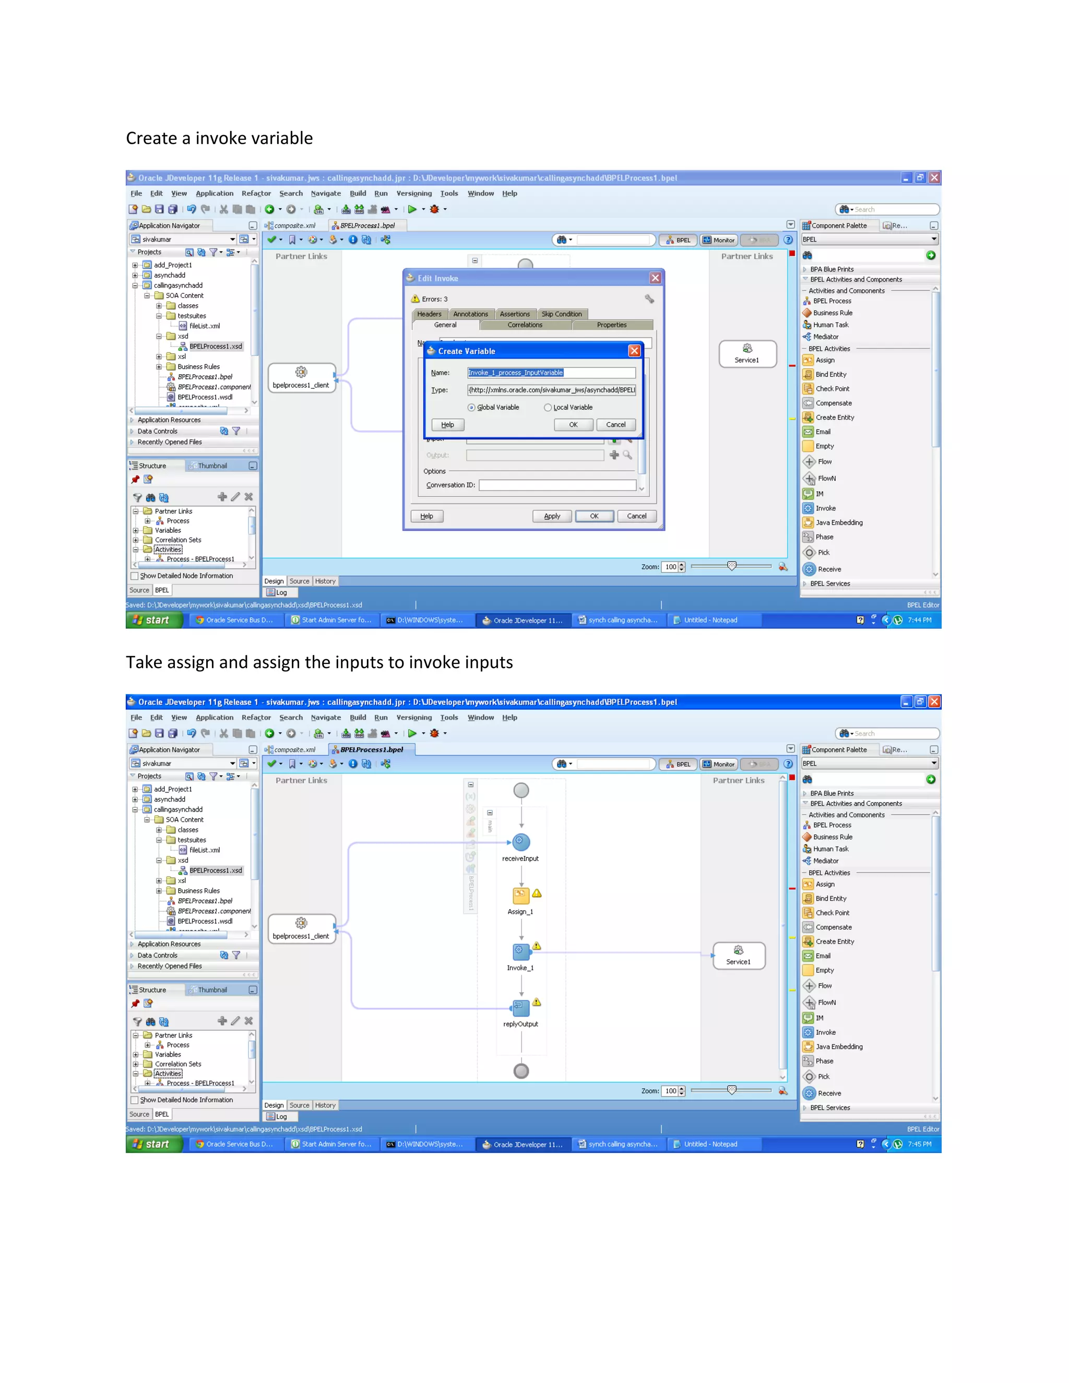Click Validate green checkmark in lower BPEL editor toolbar
This screenshot has height=1383, width=1069.
[x=271, y=764]
